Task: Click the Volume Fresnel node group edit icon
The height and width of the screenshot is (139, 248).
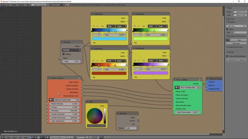Action: tap(79, 78)
